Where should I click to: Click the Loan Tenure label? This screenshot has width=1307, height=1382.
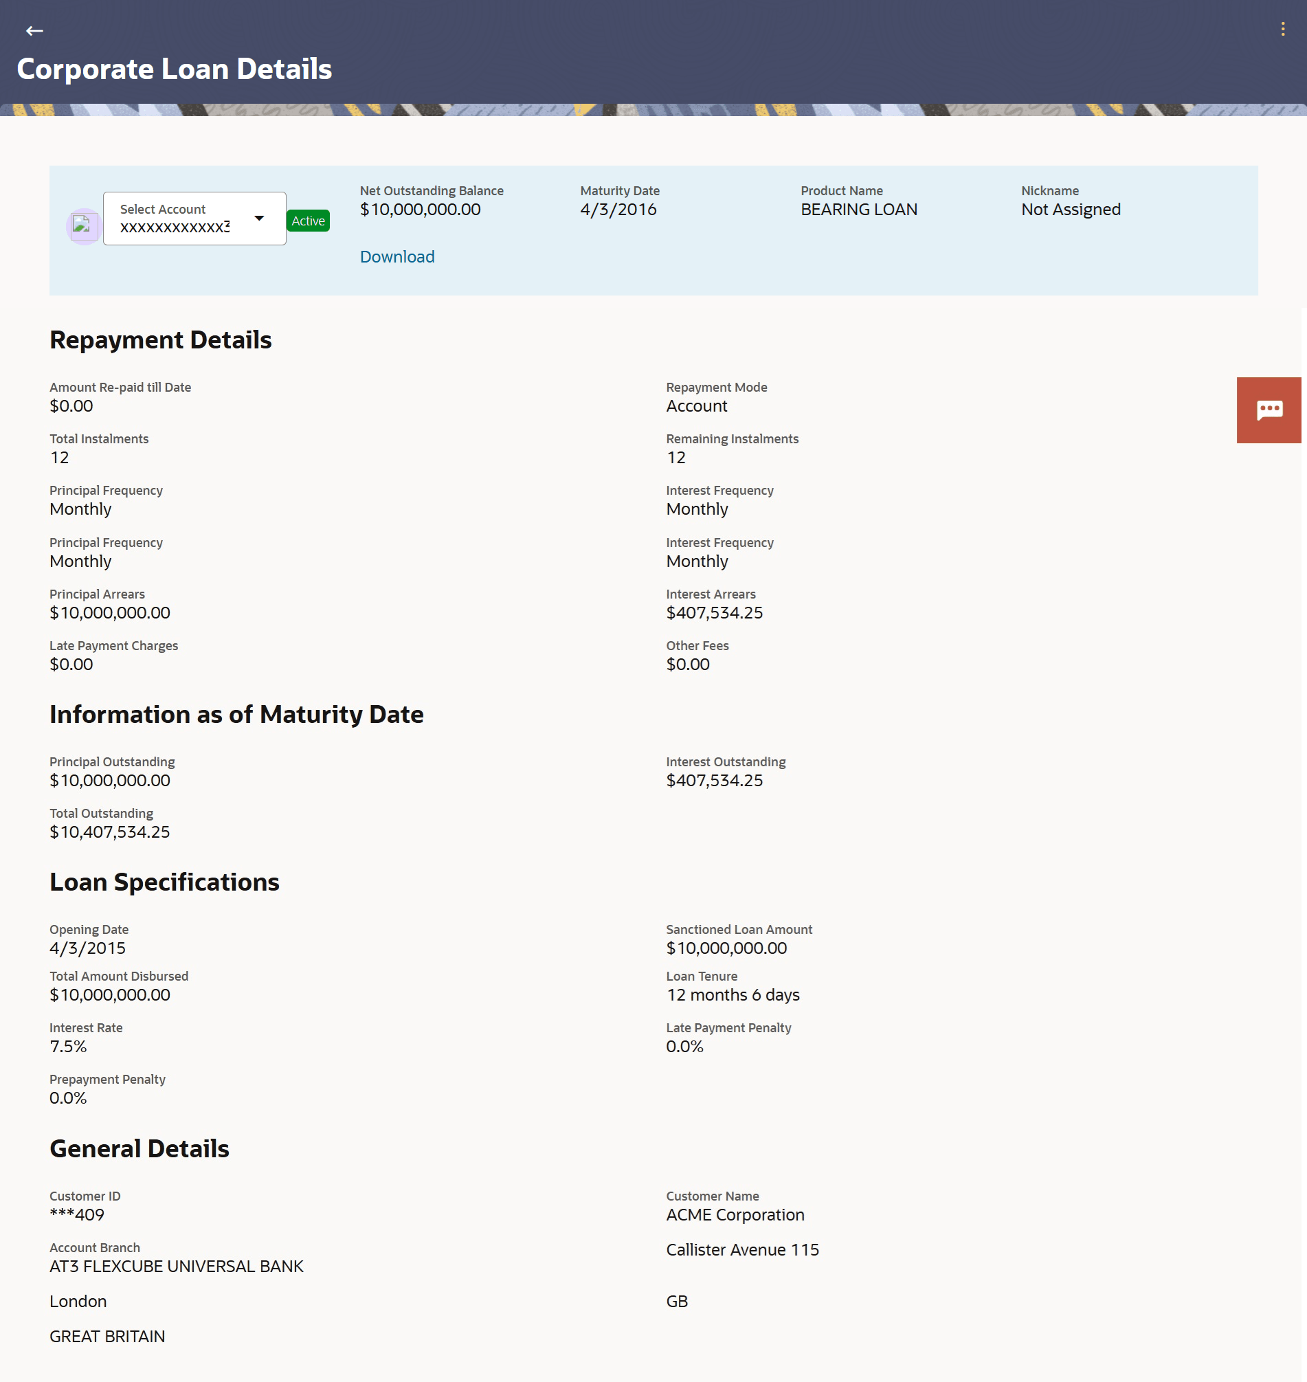pos(702,977)
